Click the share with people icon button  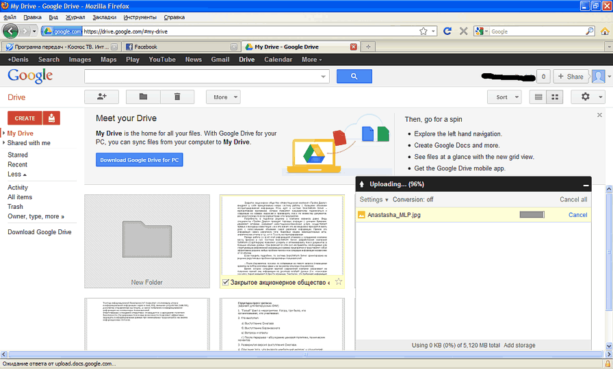(102, 97)
